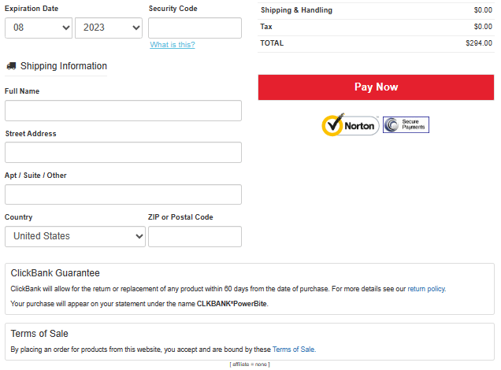The width and height of the screenshot is (501, 370).
Task: Click the ClickBank Guarantee heading
Action: [x=55, y=273]
